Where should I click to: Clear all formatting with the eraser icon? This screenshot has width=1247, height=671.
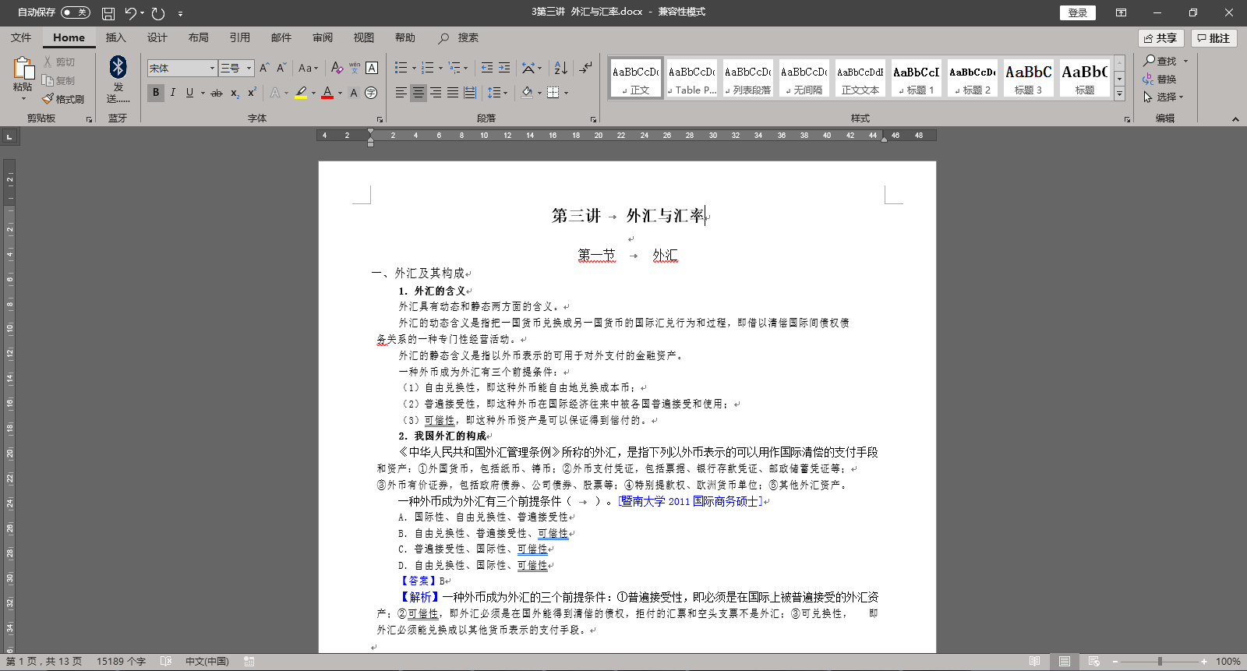(337, 68)
